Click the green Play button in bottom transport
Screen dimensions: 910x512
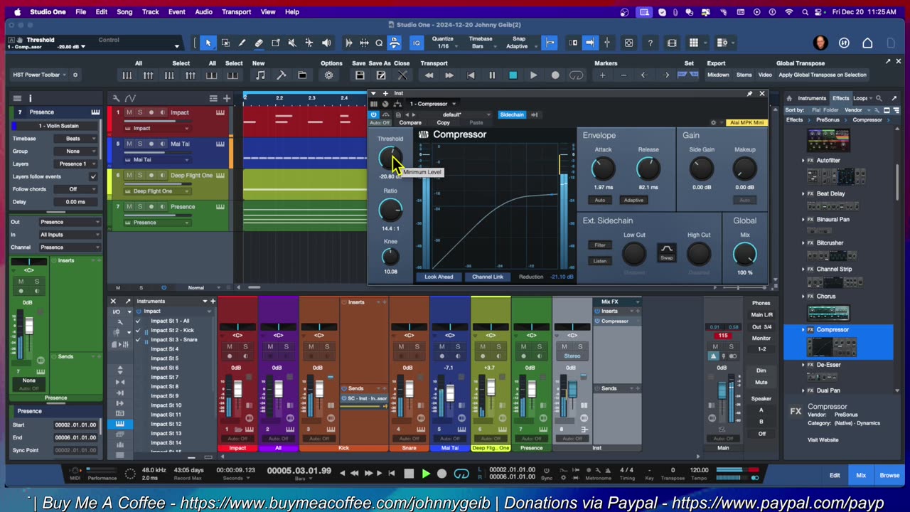pos(426,474)
